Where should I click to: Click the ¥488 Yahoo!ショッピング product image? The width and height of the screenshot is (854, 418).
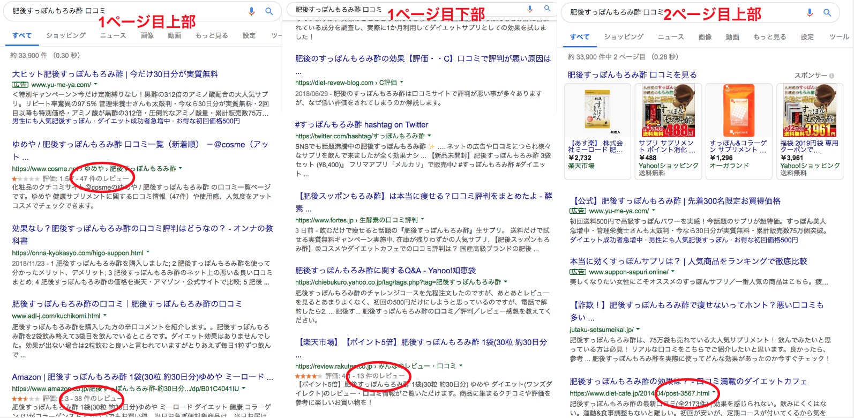pyautogui.click(x=668, y=111)
